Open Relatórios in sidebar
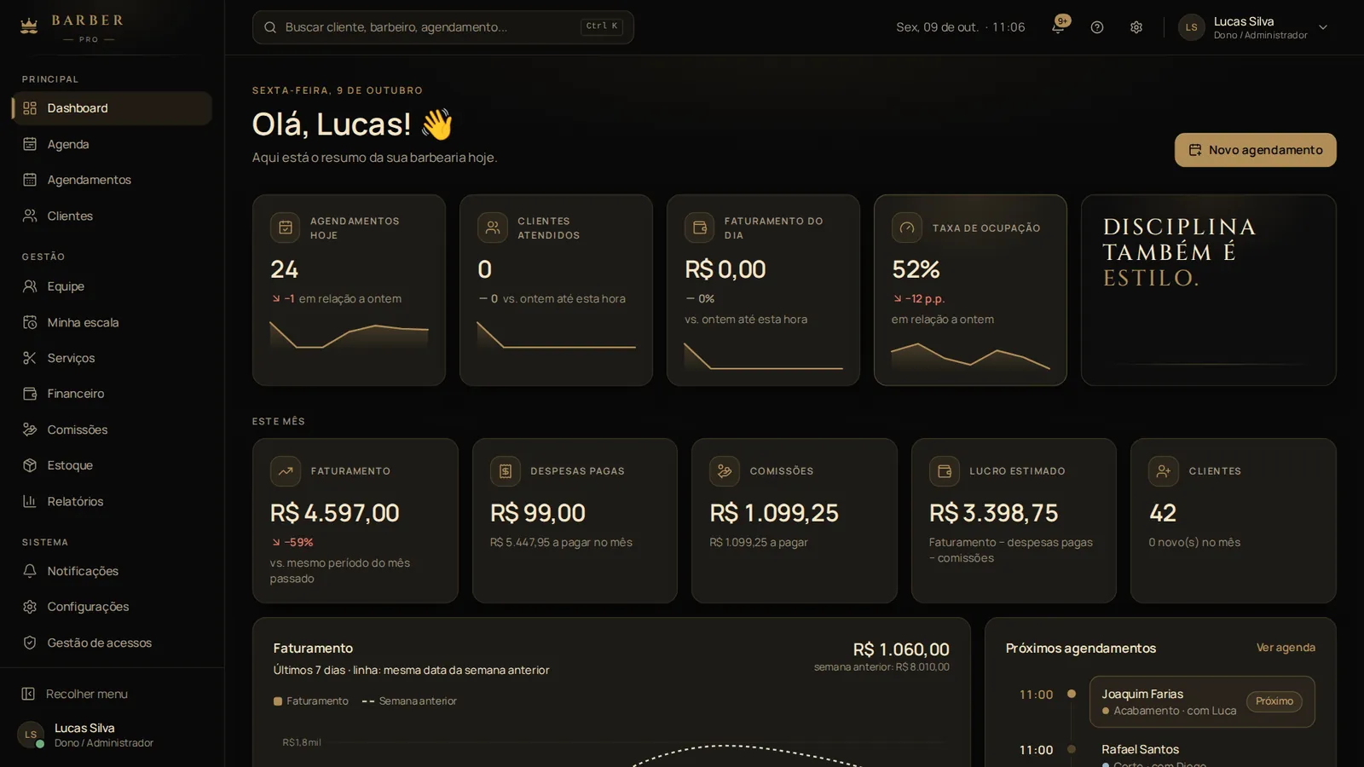The width and height of the screenshot is (1364, 767). point(112,501)
